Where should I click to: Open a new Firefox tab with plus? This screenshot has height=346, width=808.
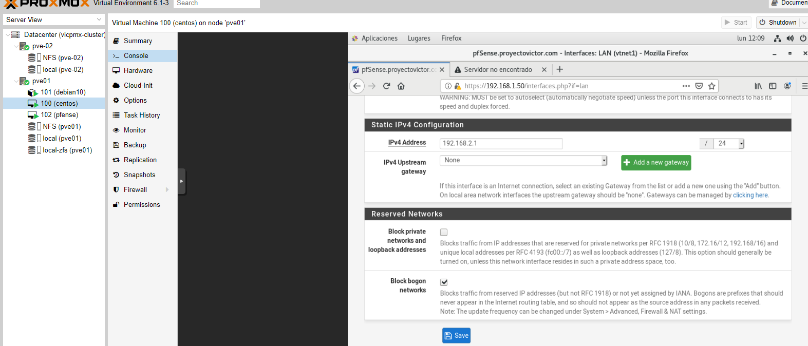point(560,69)
